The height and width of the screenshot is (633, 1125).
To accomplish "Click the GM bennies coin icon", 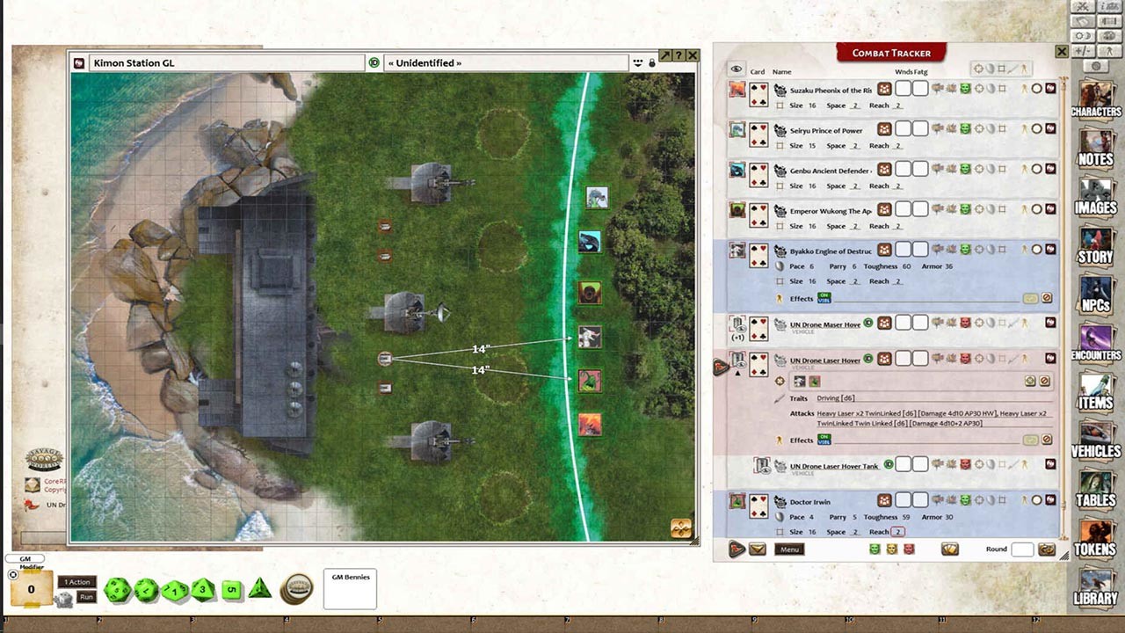I will (295, 588).
